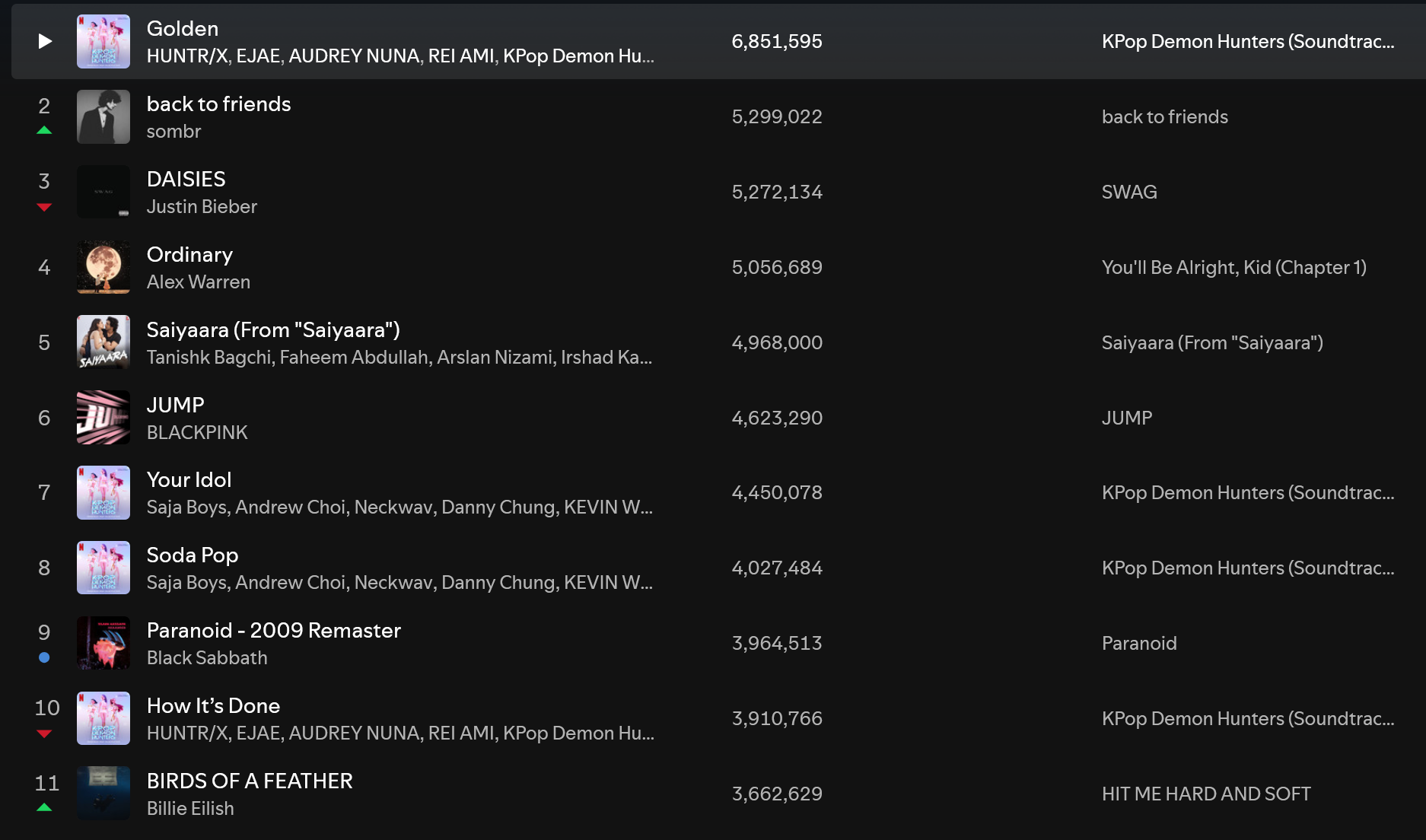The image size is (1426, 840).
Task: Open the Your Idol track title
Action: (x=189, y=479)
